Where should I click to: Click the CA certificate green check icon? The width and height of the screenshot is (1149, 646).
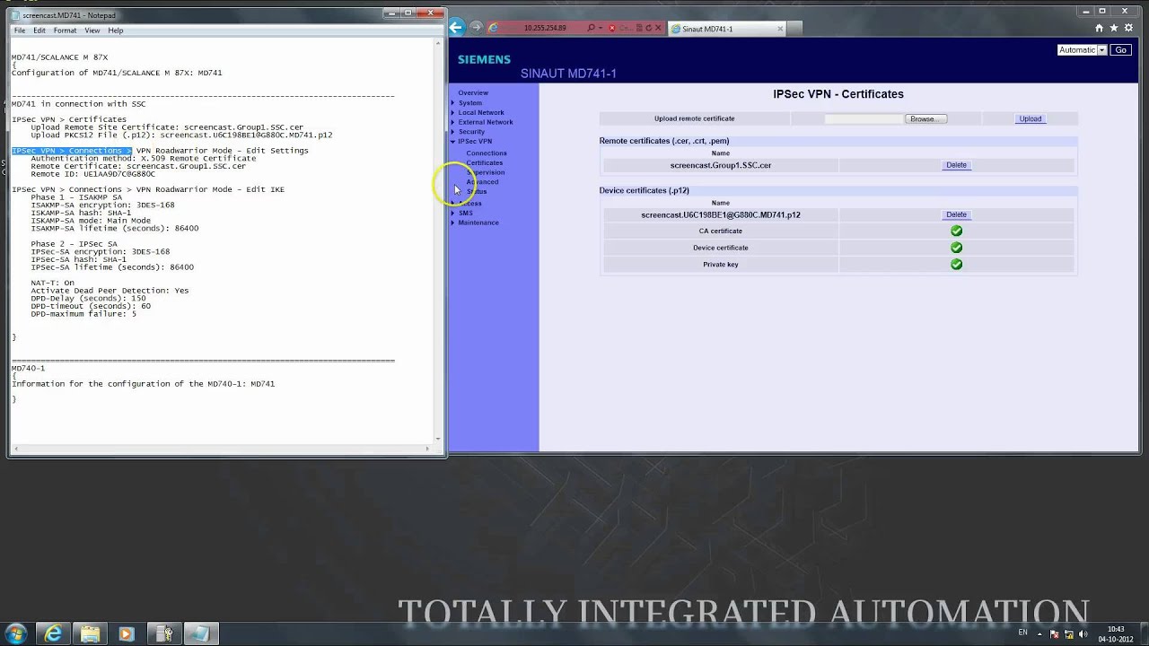pos(956,231)
